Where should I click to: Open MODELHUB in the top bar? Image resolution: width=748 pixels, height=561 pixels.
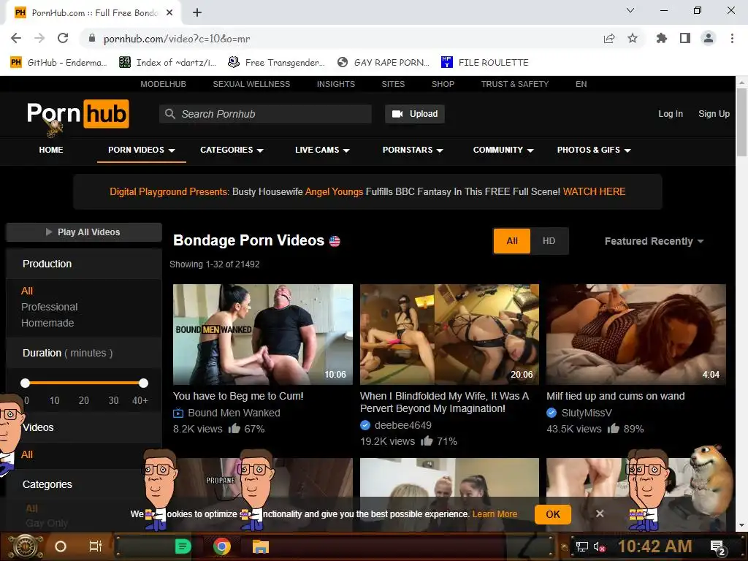tap(163, 84)
